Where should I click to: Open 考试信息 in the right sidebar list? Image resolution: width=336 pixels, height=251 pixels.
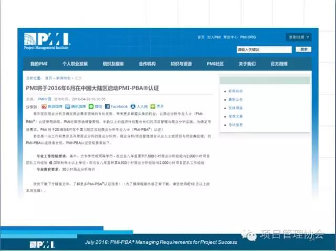point(236,125)
